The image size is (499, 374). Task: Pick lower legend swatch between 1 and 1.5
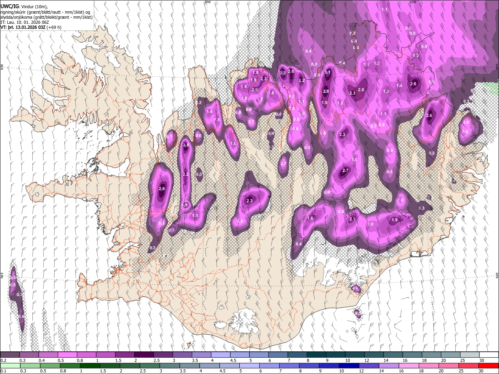[90, 365]
